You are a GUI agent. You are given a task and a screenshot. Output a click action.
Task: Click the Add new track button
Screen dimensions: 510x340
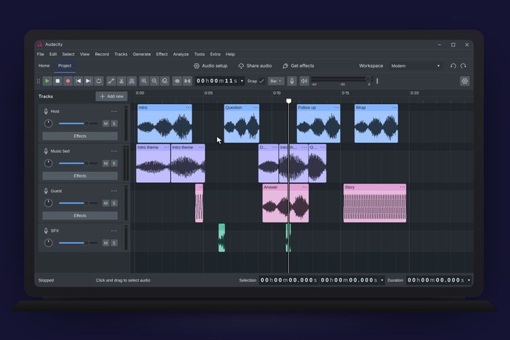tap(112, 97)
